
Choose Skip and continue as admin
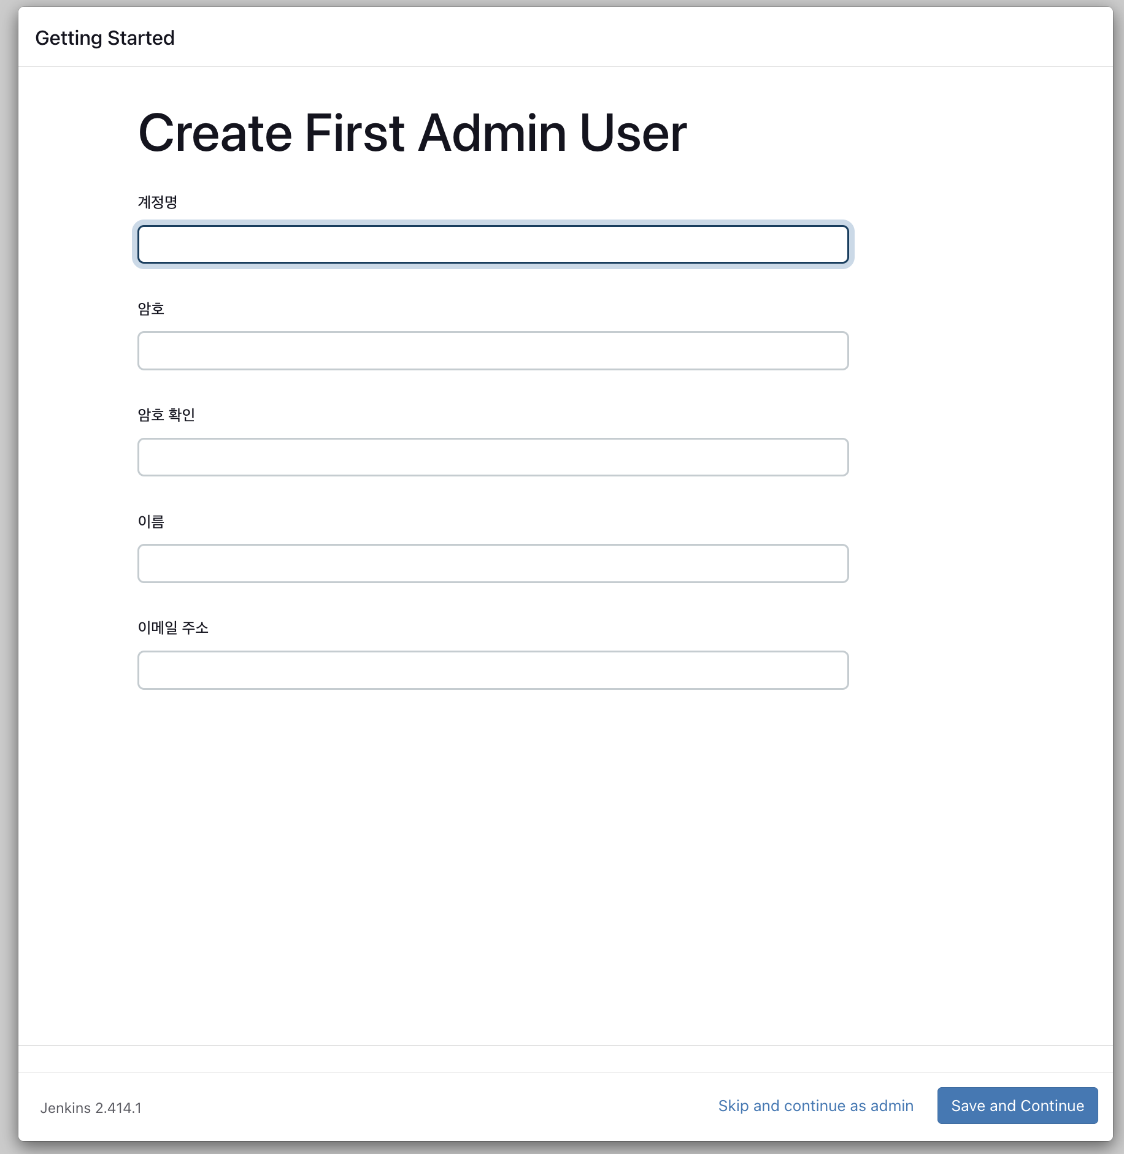pos(815,1106)
